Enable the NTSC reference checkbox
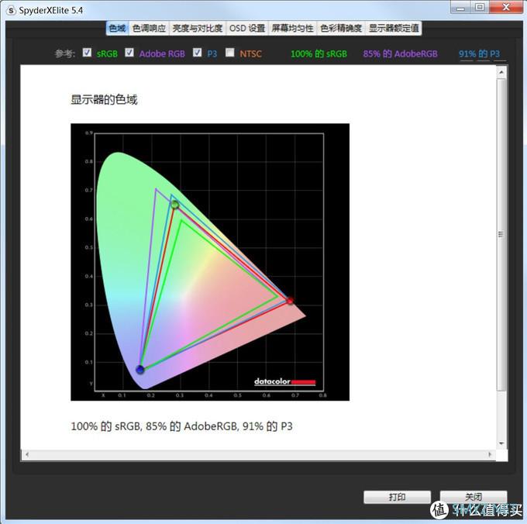This screenshot has height=524, width=527. 230,53
